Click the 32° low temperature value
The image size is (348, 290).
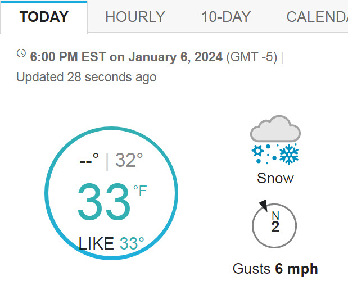click(x=129, y=160)
